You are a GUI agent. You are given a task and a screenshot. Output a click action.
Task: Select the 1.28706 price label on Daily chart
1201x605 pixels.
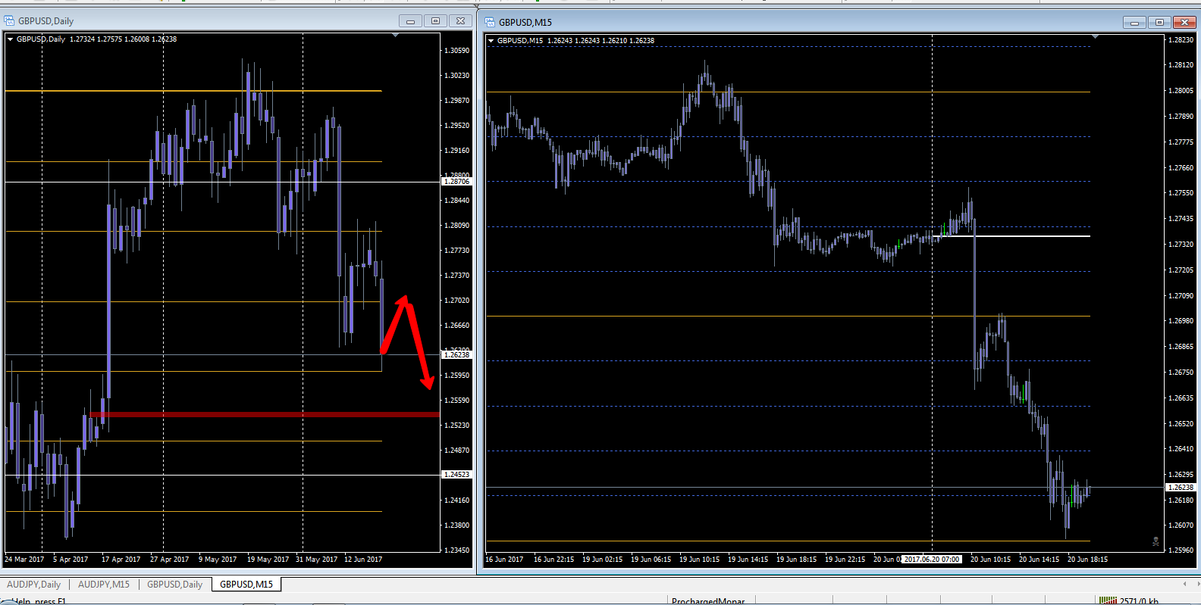pos(456,182)
